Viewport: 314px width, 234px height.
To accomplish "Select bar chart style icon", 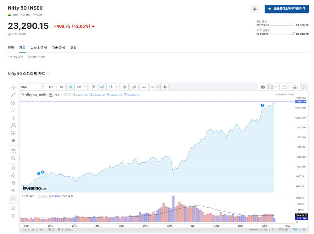I will point(111,87).
